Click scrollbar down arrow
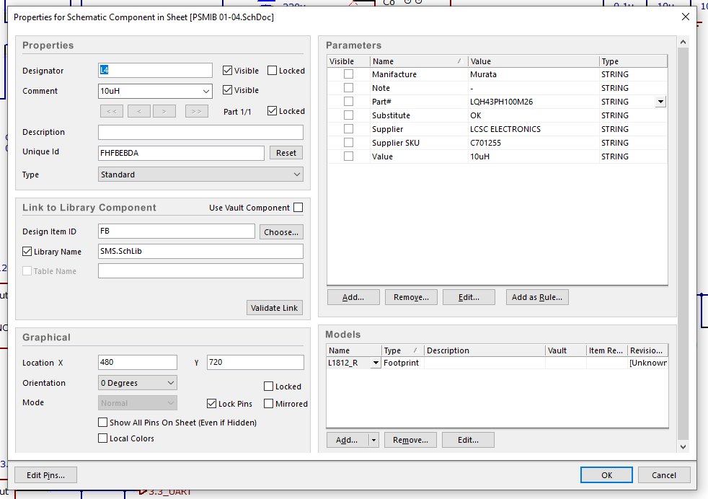 point(683,446)
